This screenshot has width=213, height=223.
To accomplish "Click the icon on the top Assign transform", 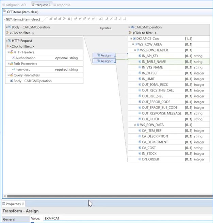I will click(99, 55).
